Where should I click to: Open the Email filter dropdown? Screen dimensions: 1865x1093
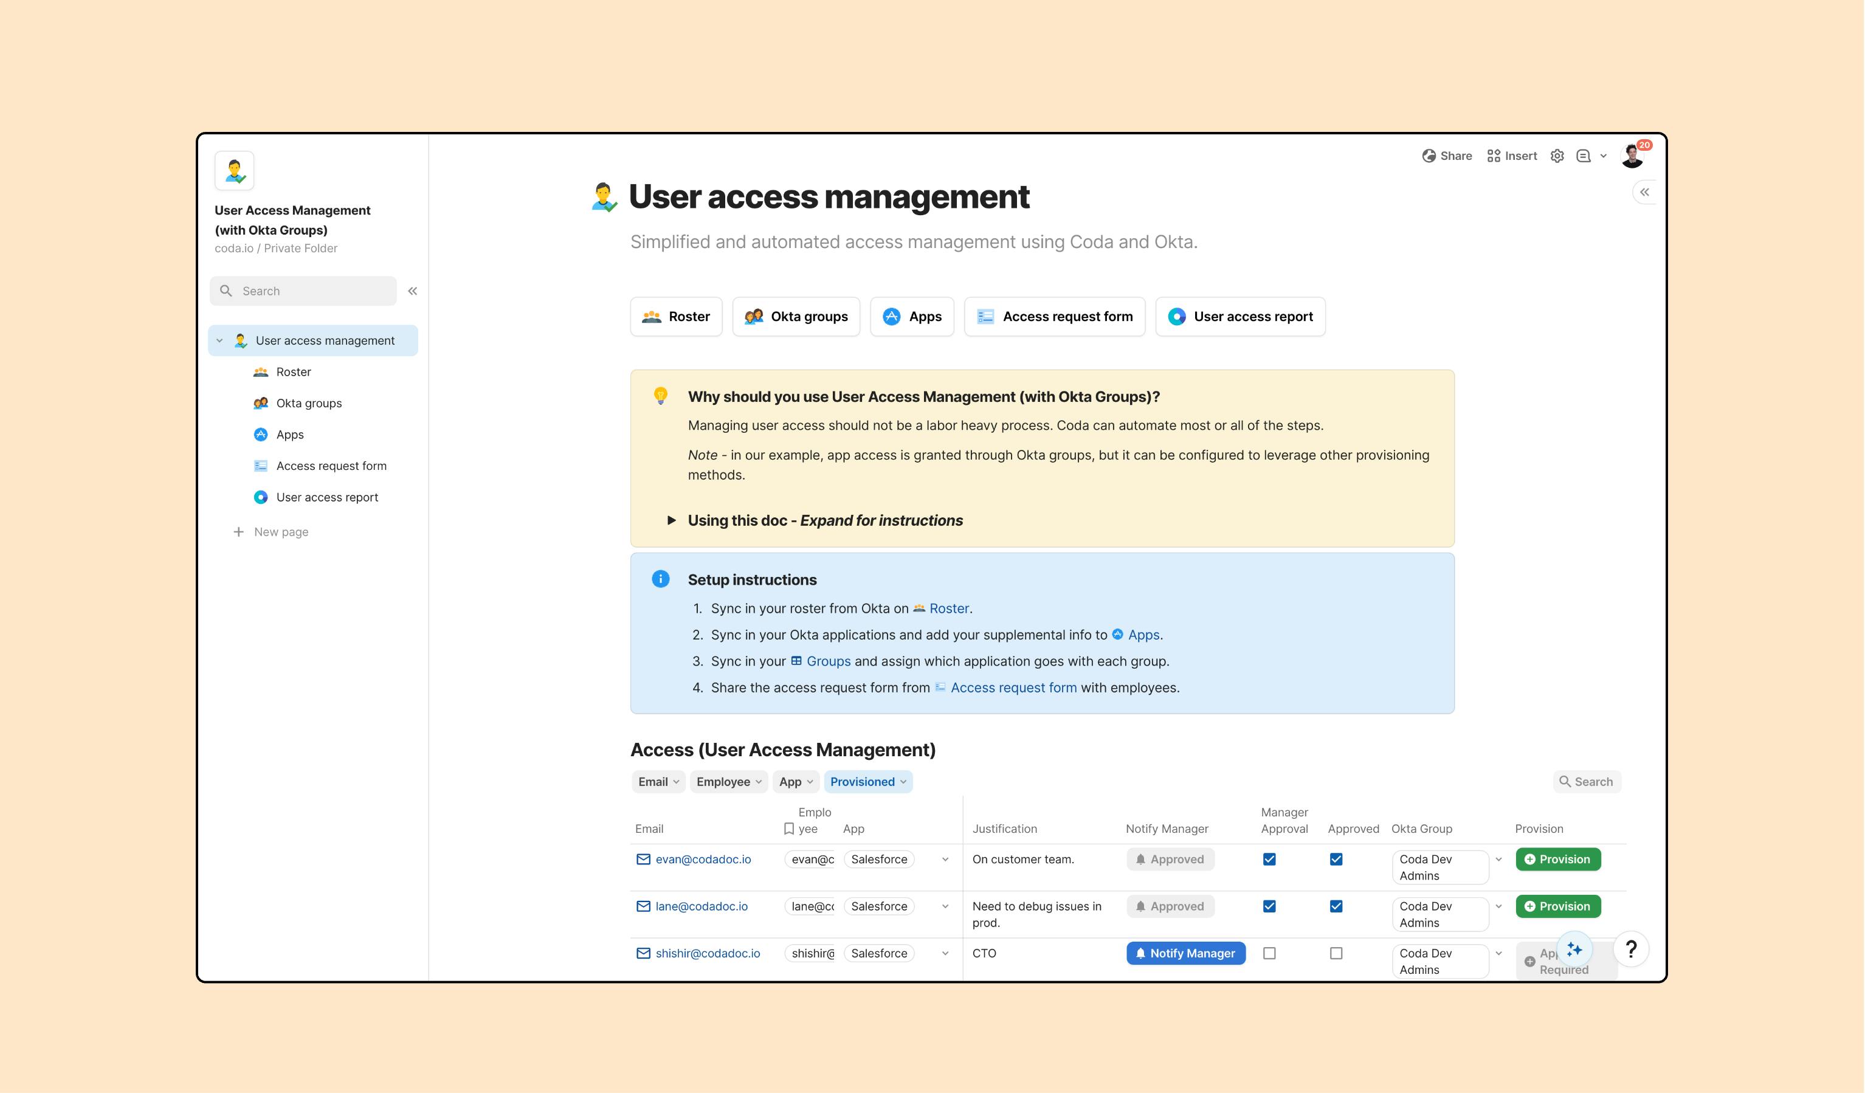click(659, 782)
